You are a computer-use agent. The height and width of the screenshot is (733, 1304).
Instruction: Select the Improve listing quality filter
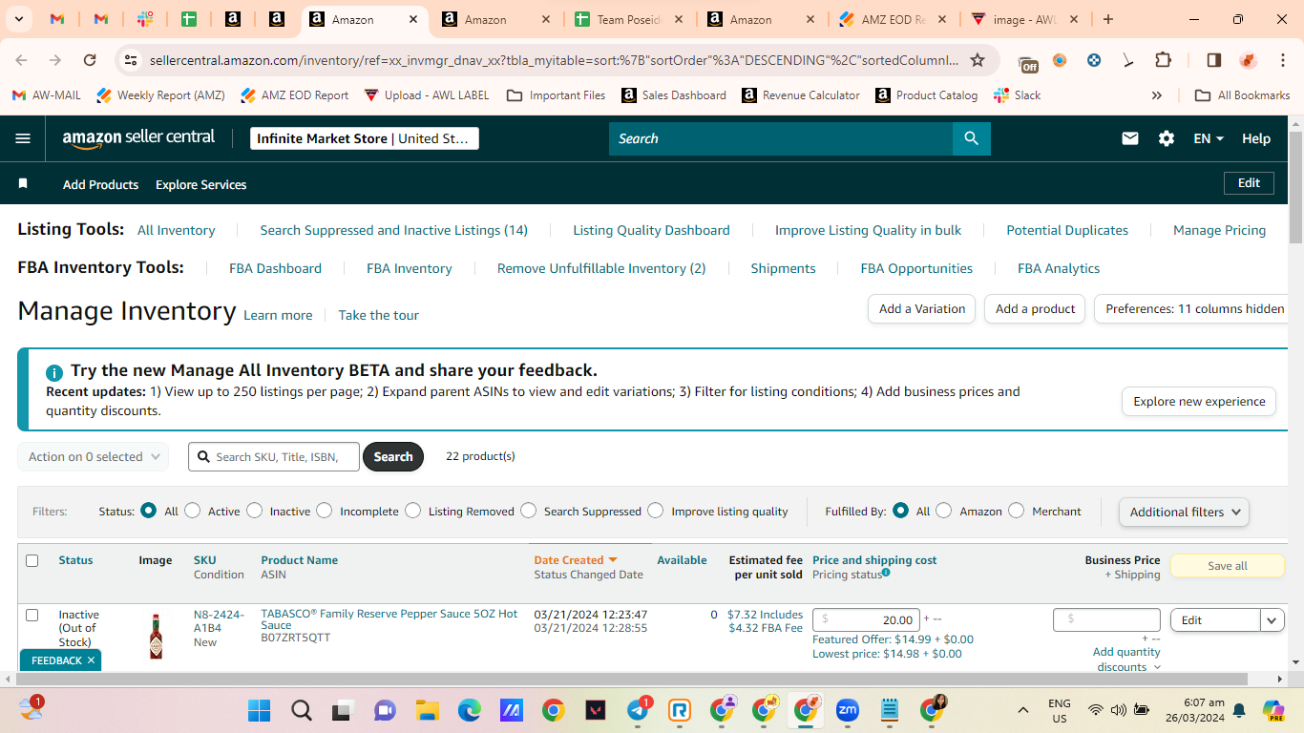[x=656, y=511]
